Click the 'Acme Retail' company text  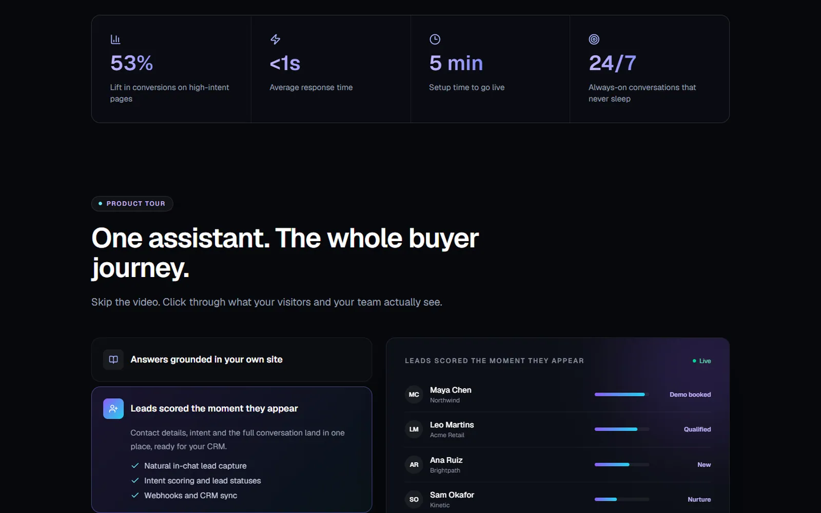pyautogui.click(x=447, y=436)
